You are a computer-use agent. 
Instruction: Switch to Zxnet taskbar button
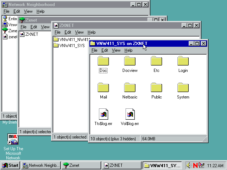point(81,165)
